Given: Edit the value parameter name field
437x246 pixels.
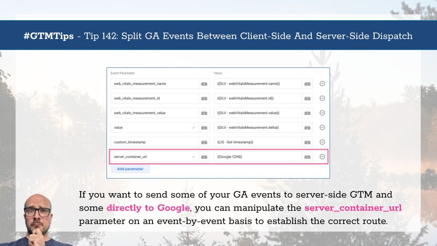Looking at the screenshot, I should [155, 128].
